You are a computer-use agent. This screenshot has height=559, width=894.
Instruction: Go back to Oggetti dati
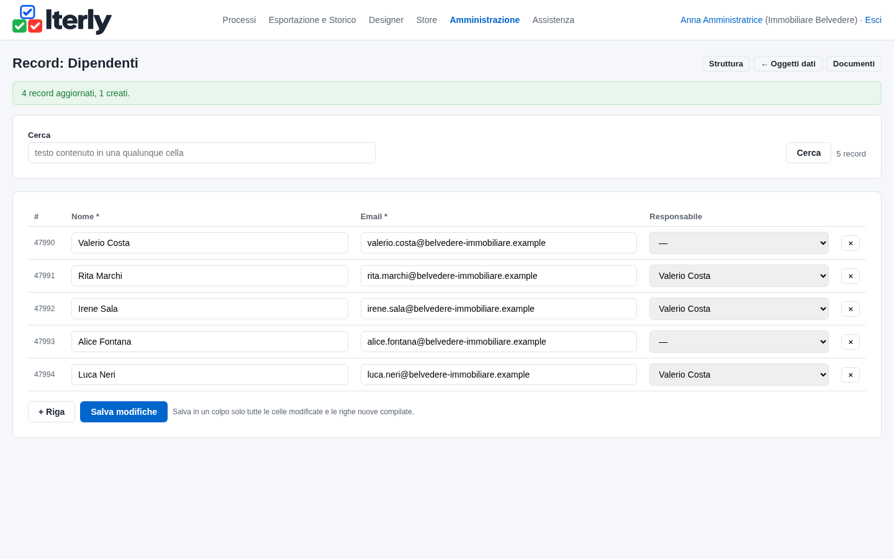788,64
